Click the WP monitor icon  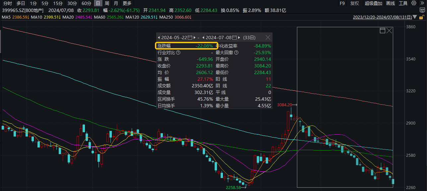[422, 10]
